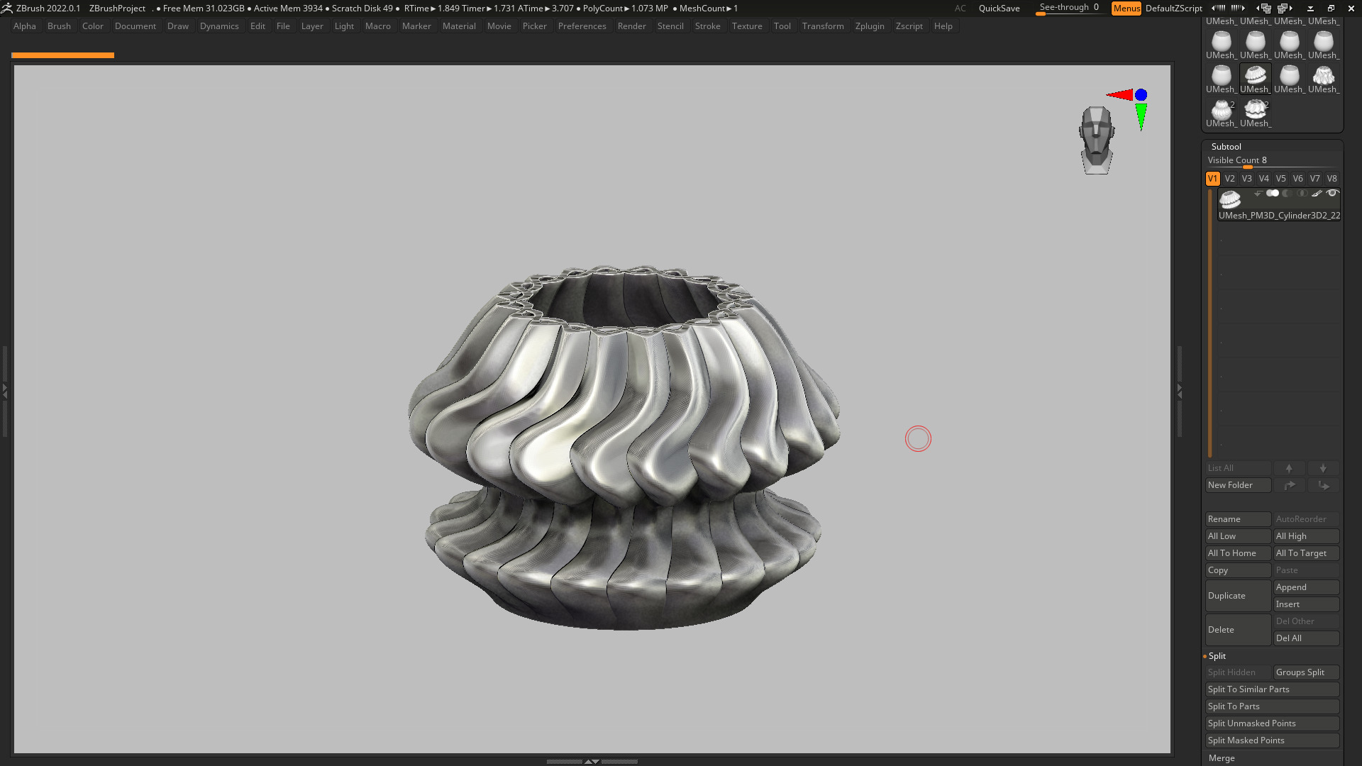Activate visibility set V4
The height and width of the screenshot is (766, 1362).
(1263, 179)
